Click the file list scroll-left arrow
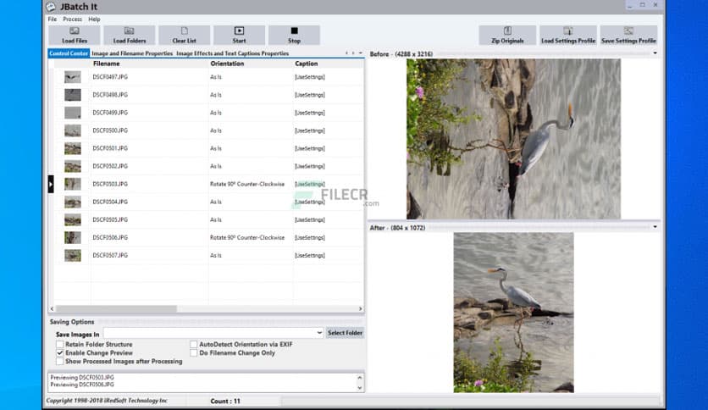This screenshot has width=708, height=410. [x=52, y=309]
